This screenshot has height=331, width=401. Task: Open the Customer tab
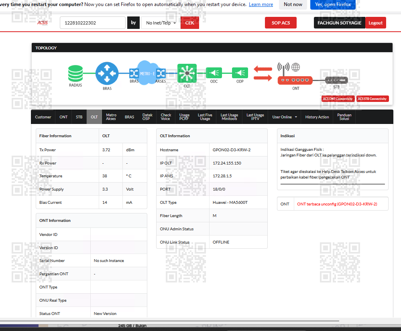[43, 117]
